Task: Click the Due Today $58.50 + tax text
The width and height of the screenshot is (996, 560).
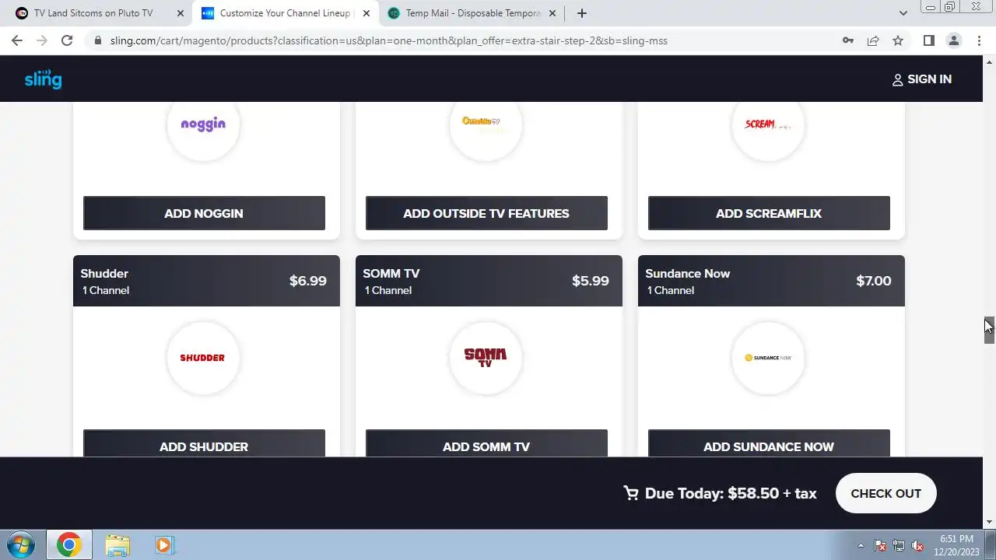Action: (x=731, y=493)
